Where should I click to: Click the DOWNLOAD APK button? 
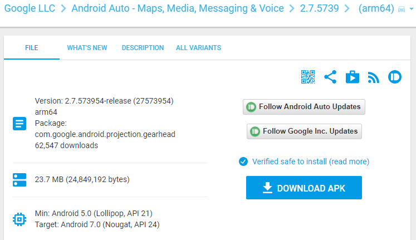304,188
